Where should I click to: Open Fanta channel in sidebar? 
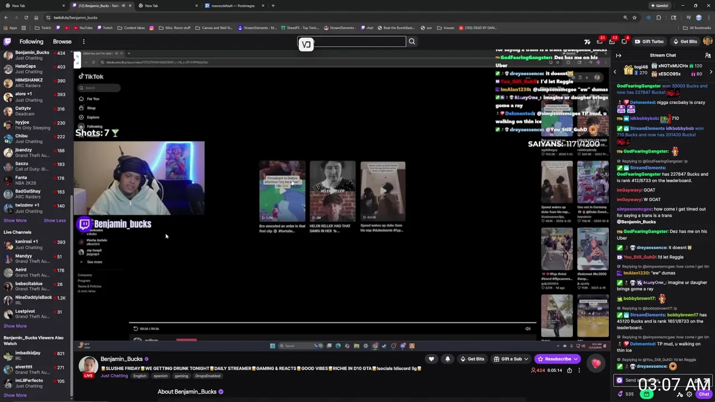tap(35, 180)
